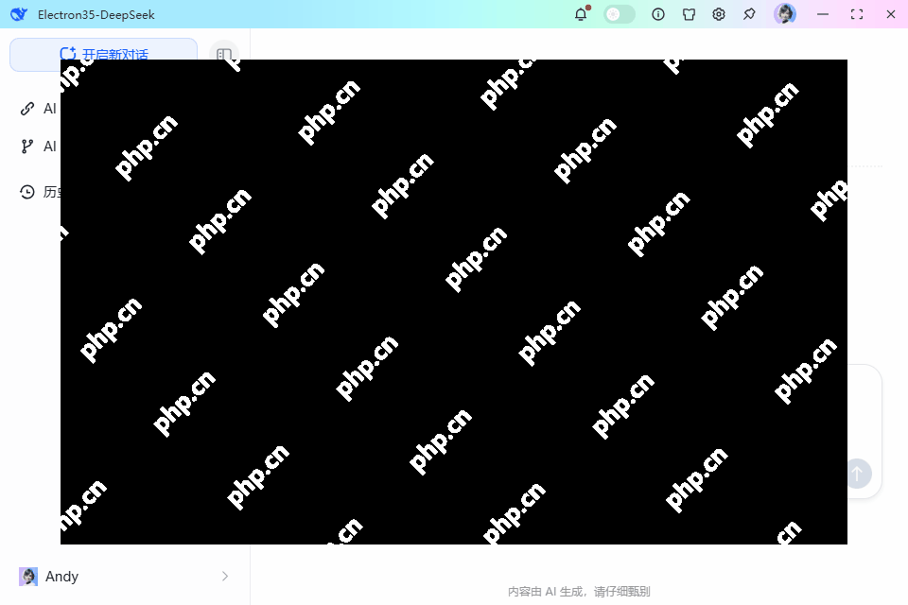This screenshot has width=908, height=605.
Task: Maximize the window with the fullscreen icon
Action: point(857,14)
